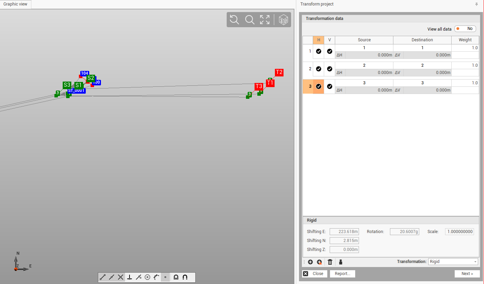Toggle the intersection snap icon
The height and width of the screenshot is (284, 484).
point(121,277)
